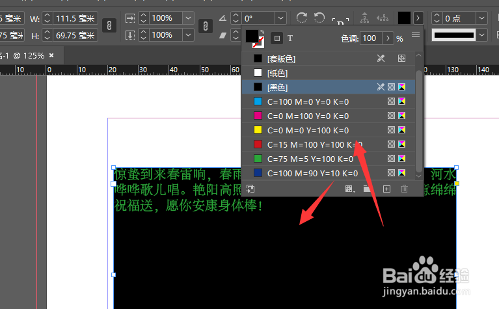499x309 pixels.
Task: Select the C=15 M=100 Y=100 red swatch
Action: [329, 144]
